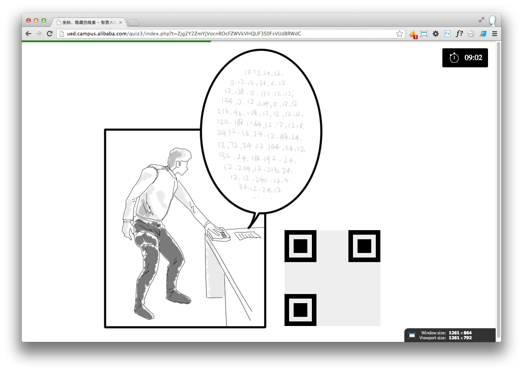This screenshot has height=372, width=523.
Task: Enter fullscreen using the top-right arrows
Action: [x=482, y=20]
